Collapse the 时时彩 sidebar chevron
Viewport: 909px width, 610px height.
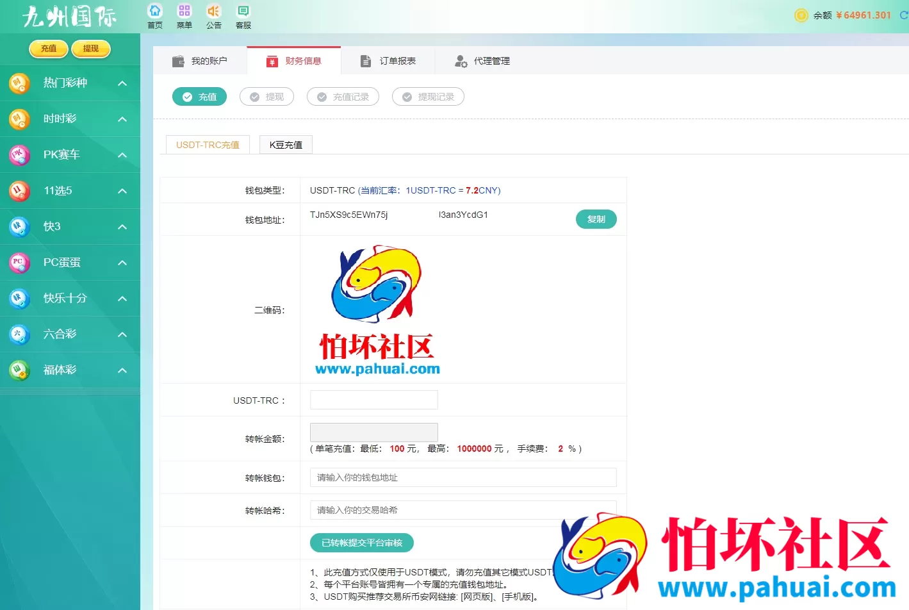122,119
